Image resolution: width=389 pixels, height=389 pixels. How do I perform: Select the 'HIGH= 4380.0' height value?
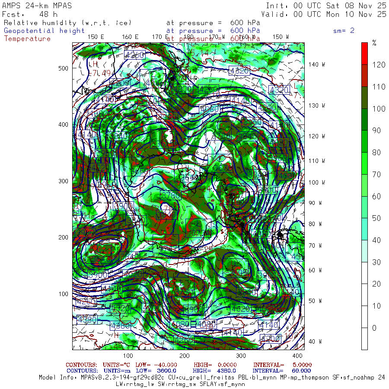pyautogui.click(x=214, y=371)
